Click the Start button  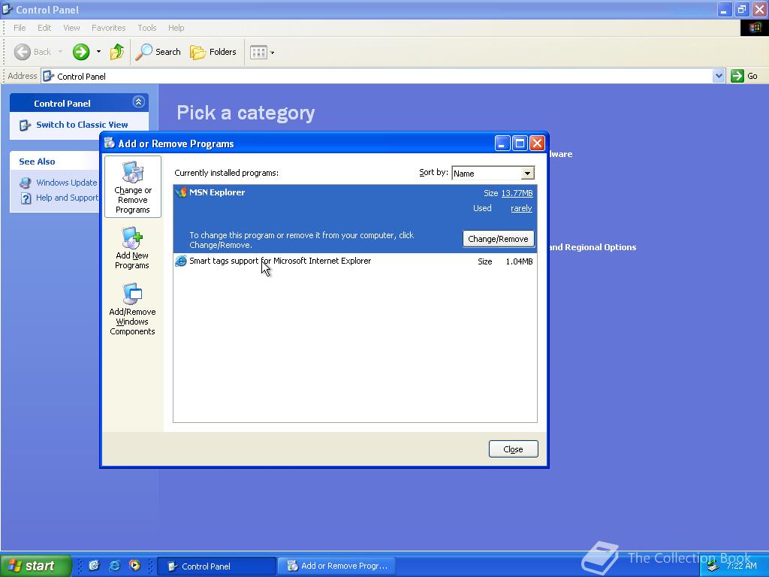(35, 566)
